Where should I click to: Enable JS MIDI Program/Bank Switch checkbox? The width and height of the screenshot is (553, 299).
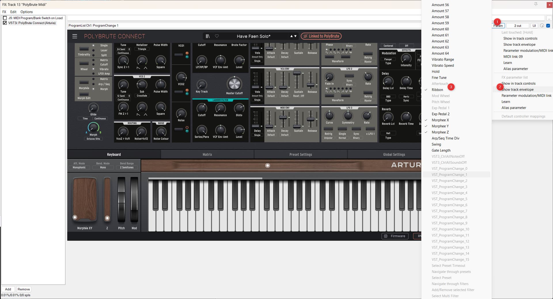click(5, 18)
